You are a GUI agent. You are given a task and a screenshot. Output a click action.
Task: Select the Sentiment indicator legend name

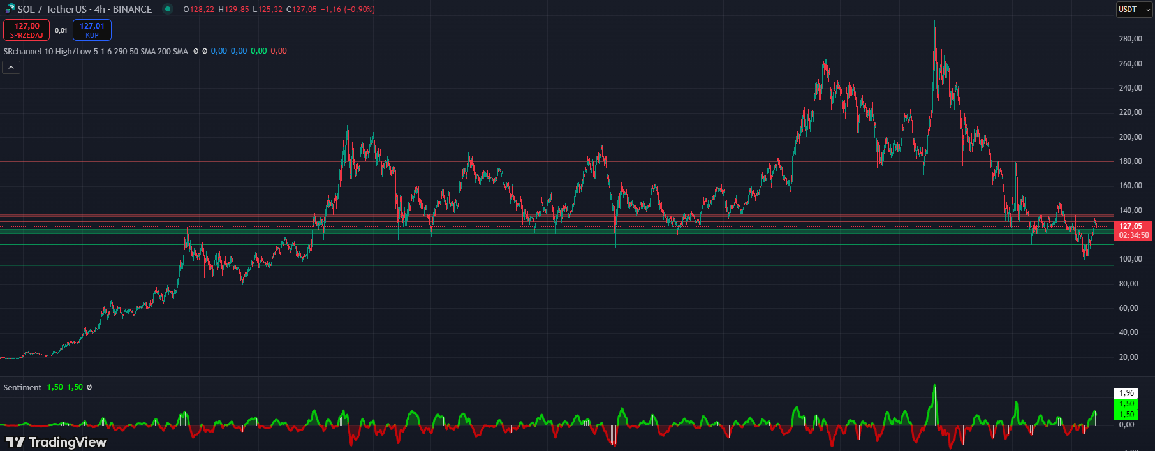22,387
